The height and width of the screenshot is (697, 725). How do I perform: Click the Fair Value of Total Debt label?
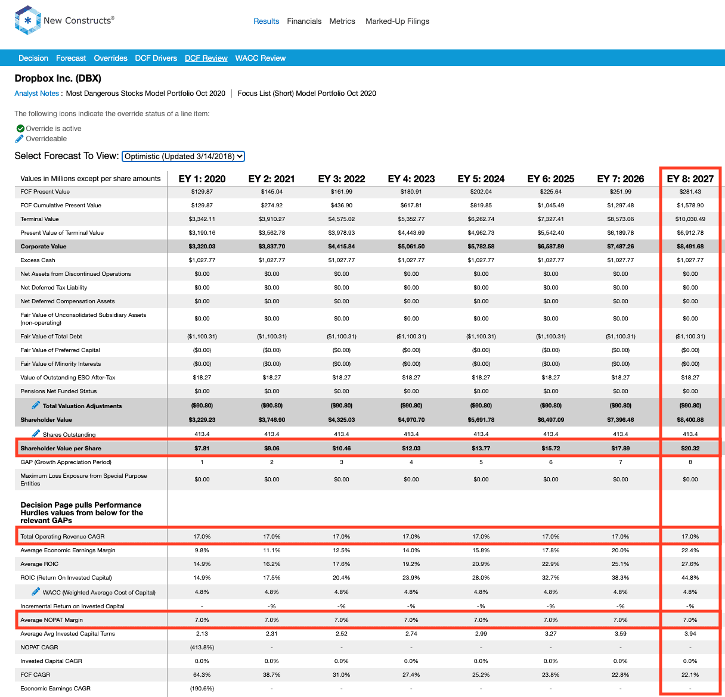coord(51,337)
